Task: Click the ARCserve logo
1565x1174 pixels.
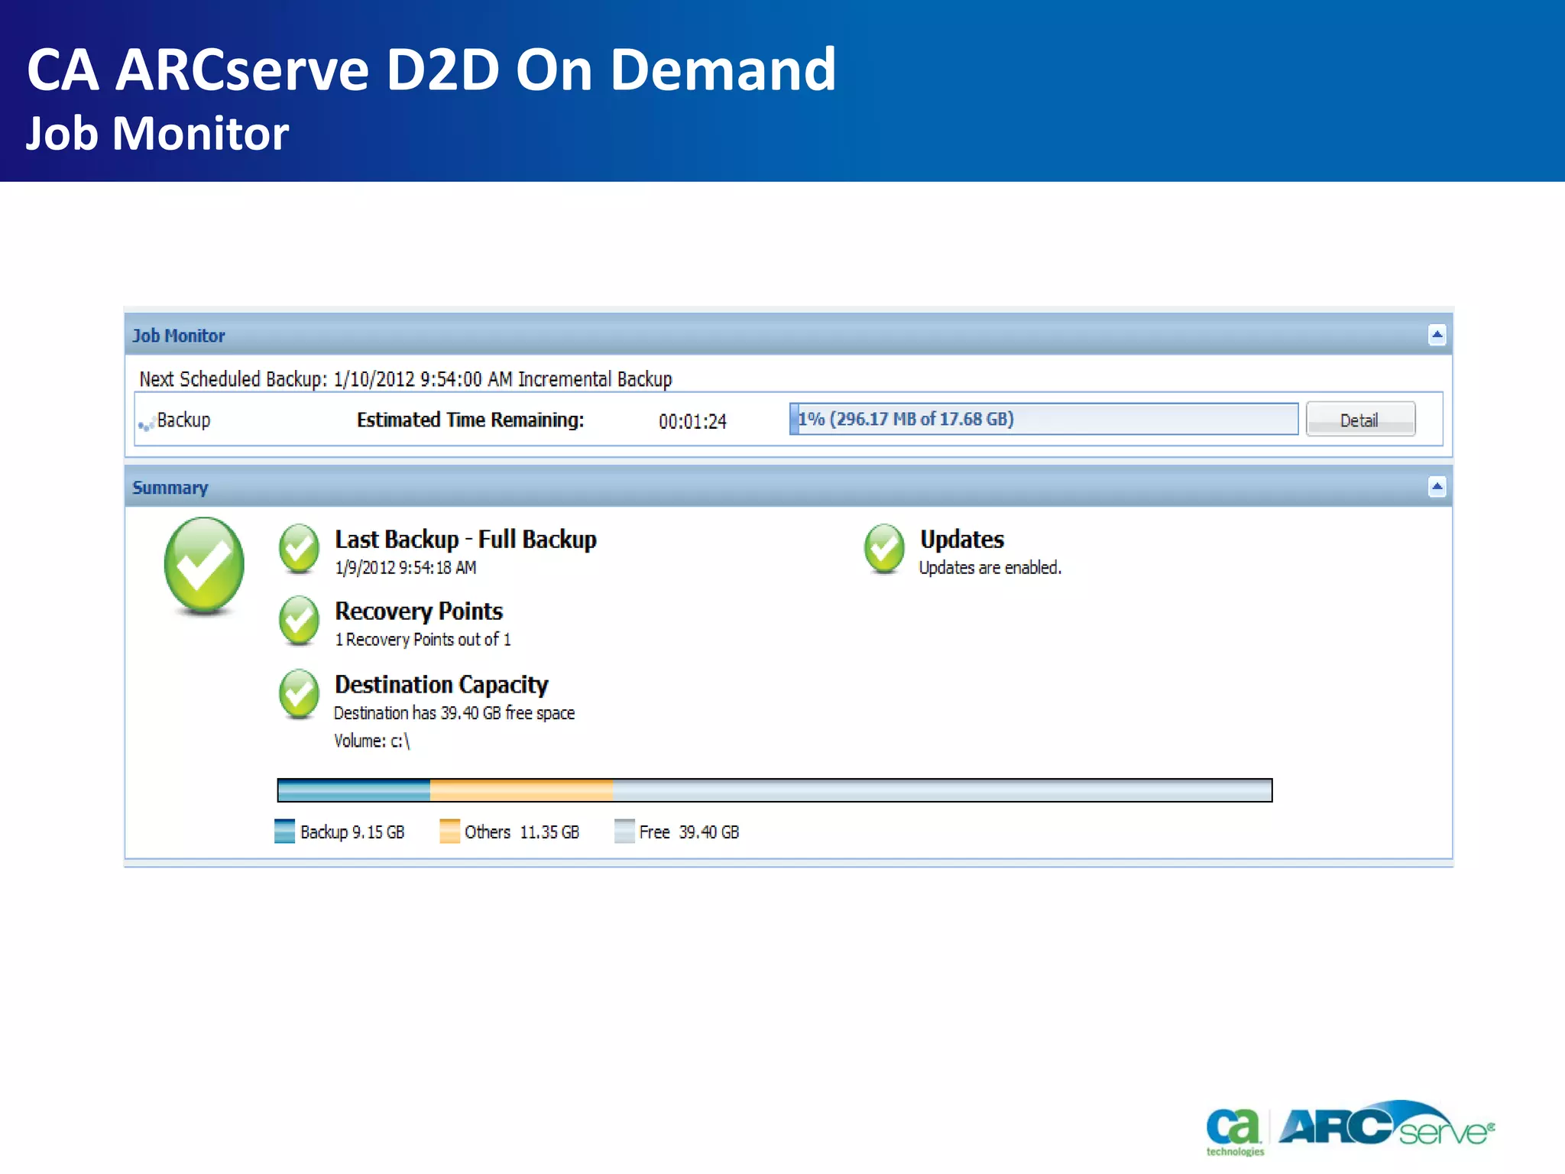Action: [x=1386, y=1124]
